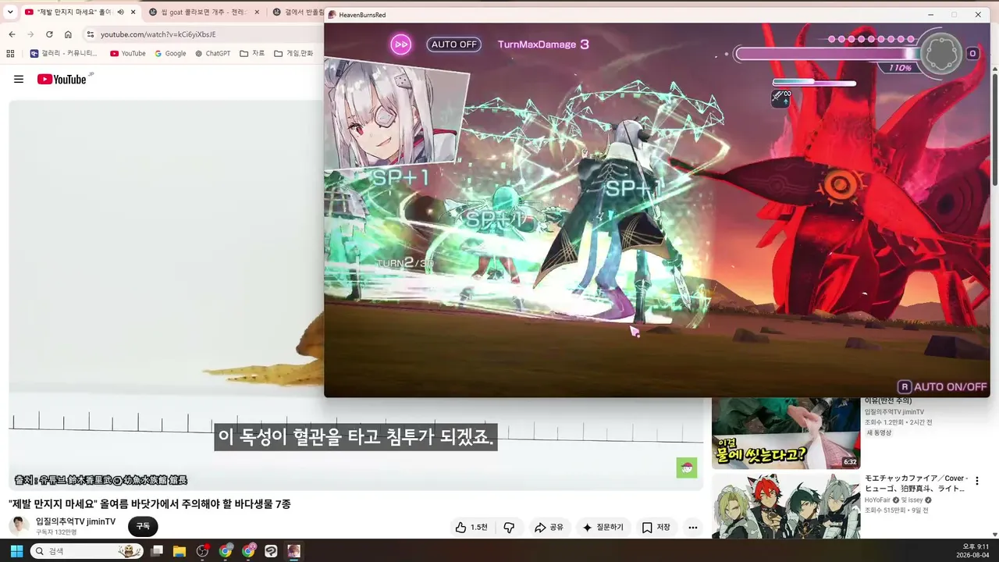The width and height of the screenshot is (999, 562).
Task: Click the character cut-in portrait
Action: [395, 113]
